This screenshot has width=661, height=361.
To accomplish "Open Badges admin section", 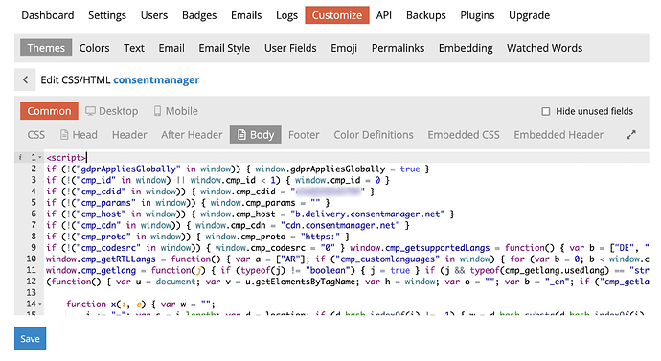I will tap(199, 15).
